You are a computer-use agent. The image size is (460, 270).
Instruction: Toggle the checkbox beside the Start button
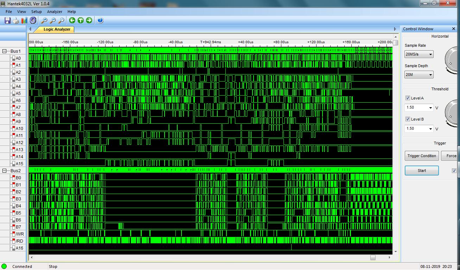[x=454, y=171]
